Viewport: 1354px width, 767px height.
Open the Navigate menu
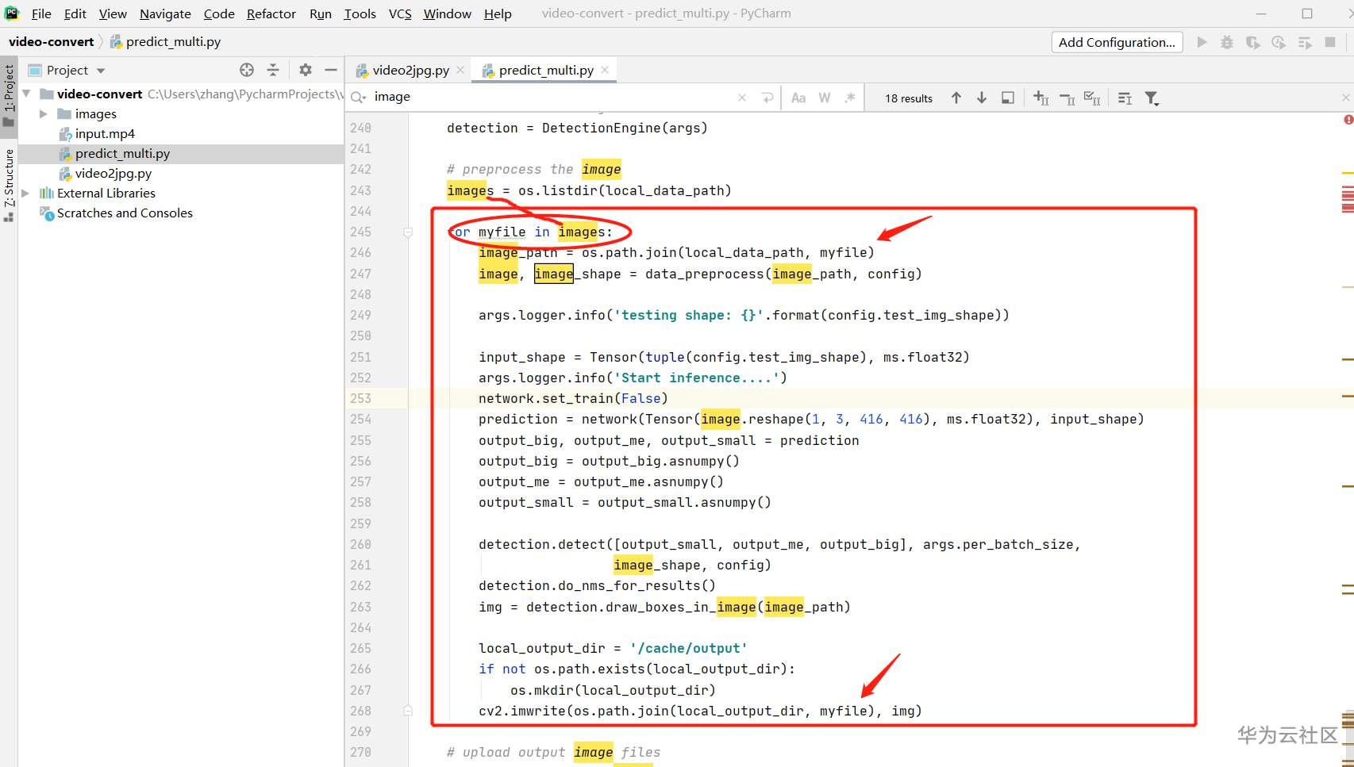coord(165,13)
